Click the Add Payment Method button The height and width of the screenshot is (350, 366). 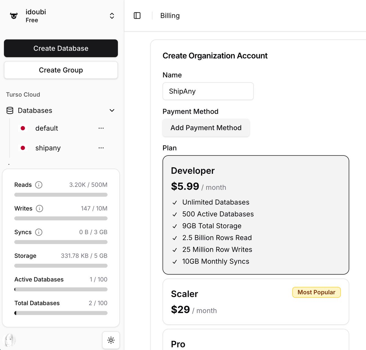(206, 128)
